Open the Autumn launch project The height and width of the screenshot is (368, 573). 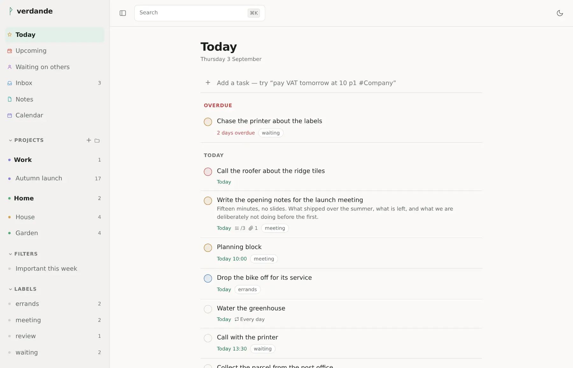[x=55, y=178]
